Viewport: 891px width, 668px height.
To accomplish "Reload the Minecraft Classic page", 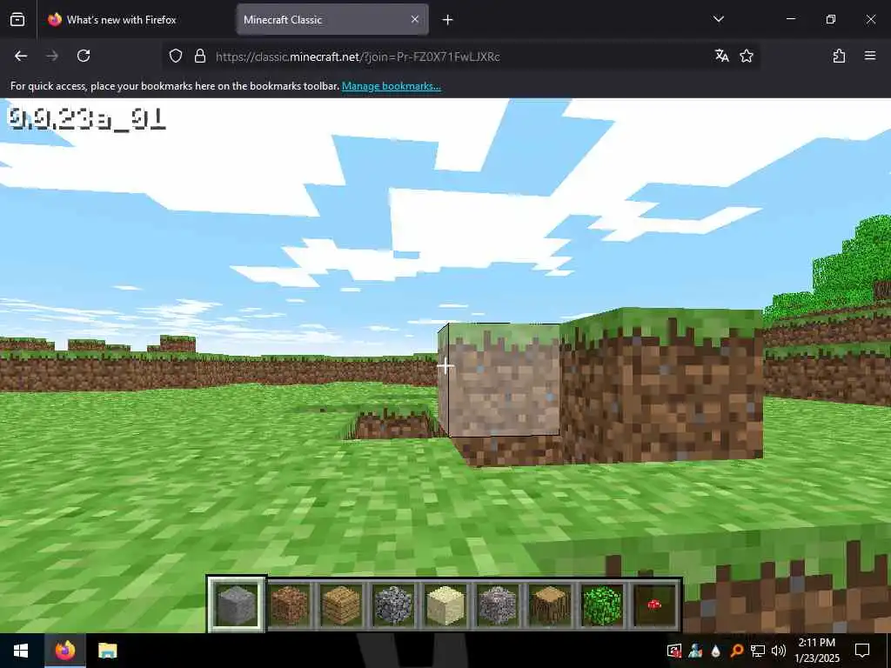I will coord(84,56).
